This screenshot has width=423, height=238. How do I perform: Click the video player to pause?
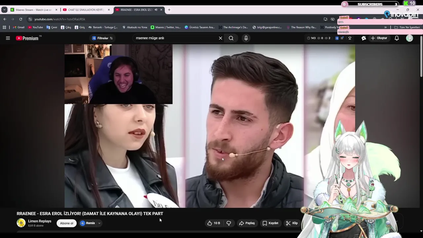pyautogui.click(x=210, y=126)
